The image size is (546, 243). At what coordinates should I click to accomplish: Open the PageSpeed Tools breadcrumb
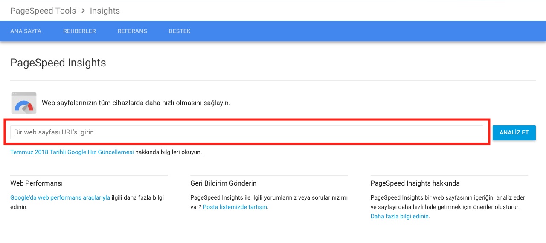click(43, 11)
